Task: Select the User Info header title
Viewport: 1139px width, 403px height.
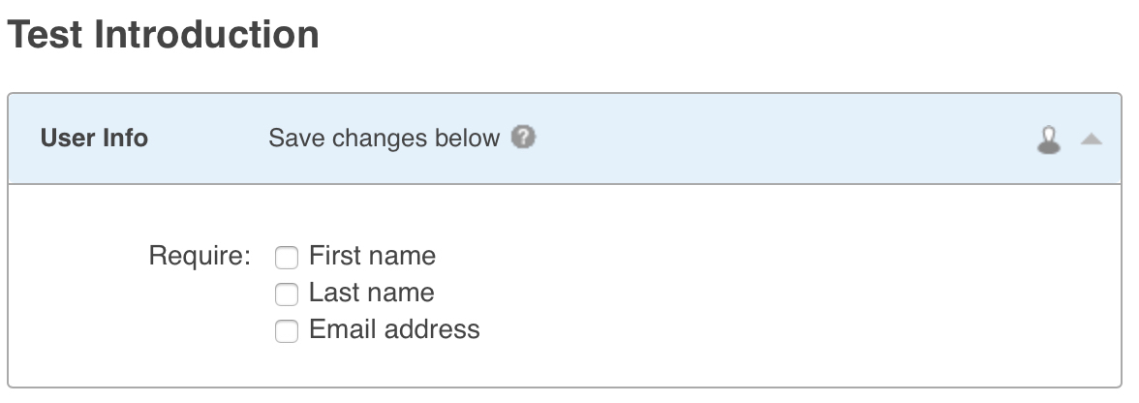Action: (x=94, y=138)
